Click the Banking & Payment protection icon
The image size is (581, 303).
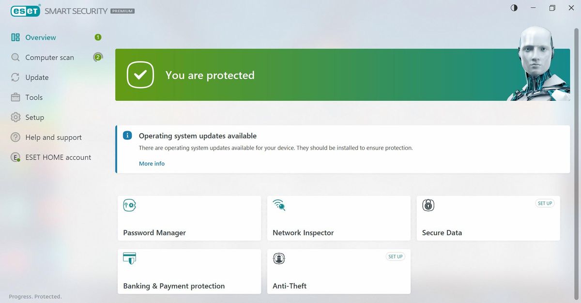pos(129,258)
